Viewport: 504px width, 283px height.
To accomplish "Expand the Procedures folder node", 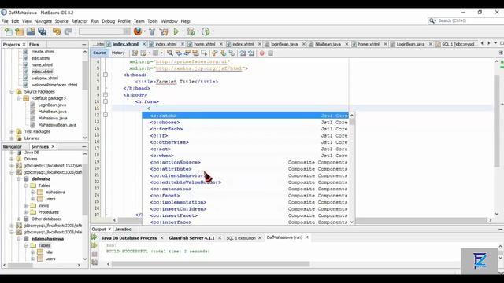I will tap(26, 212).
